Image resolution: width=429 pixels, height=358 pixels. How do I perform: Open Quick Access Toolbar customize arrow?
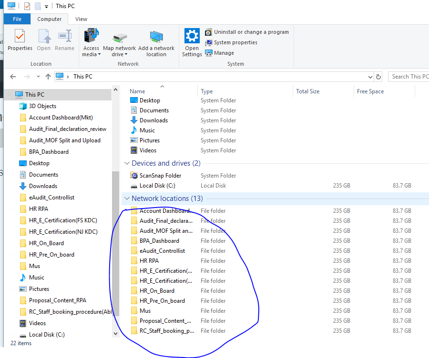(47, 6)
